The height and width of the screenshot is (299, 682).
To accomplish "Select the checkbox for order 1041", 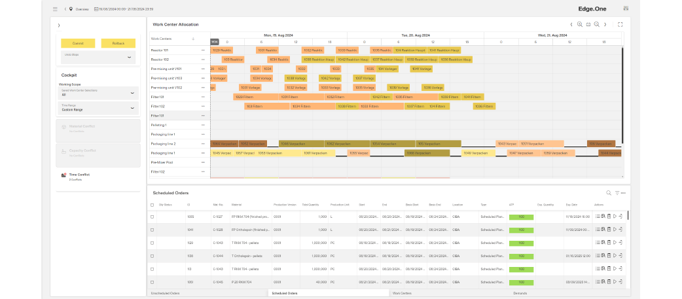I will coord(153,230).
